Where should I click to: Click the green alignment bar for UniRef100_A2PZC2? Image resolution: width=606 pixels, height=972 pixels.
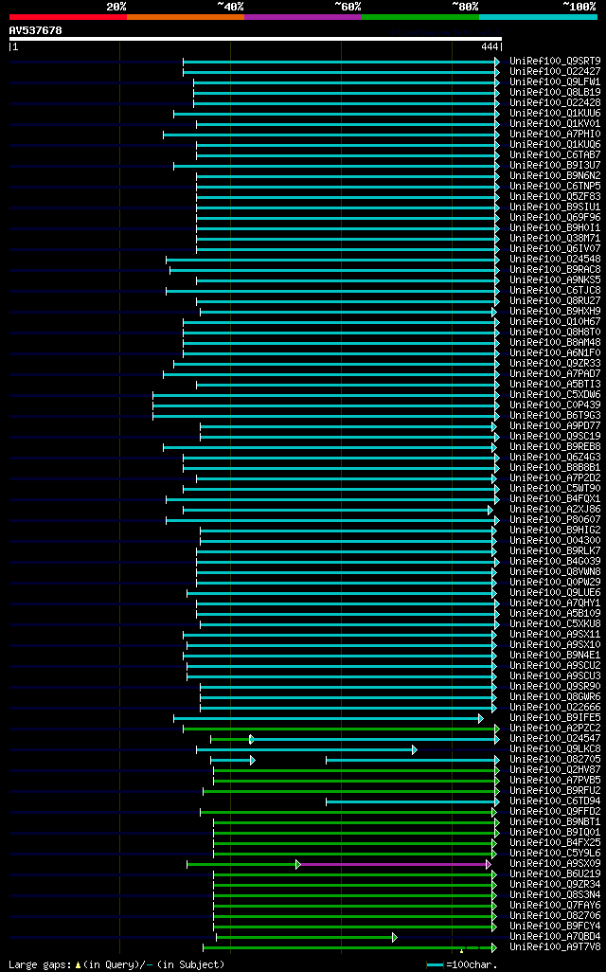(x=342, y=729)
